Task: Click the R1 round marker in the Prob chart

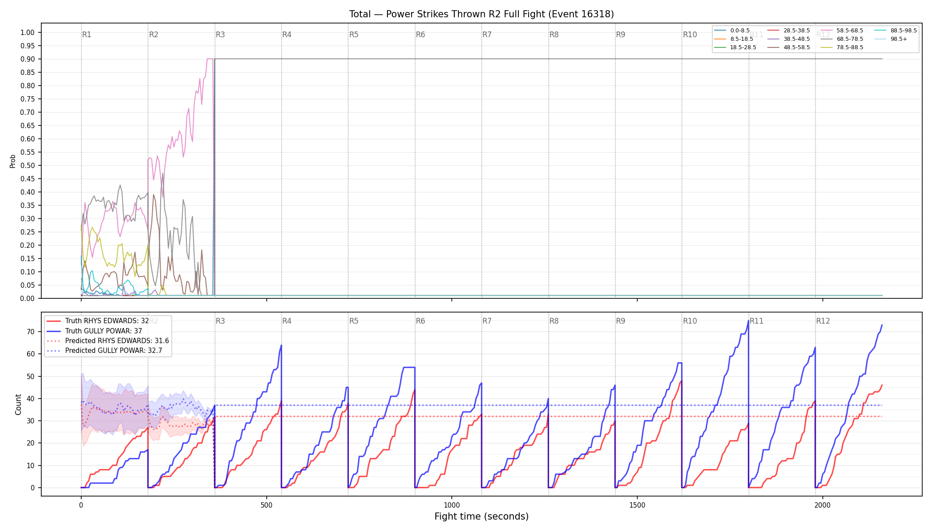Action: 87,35
